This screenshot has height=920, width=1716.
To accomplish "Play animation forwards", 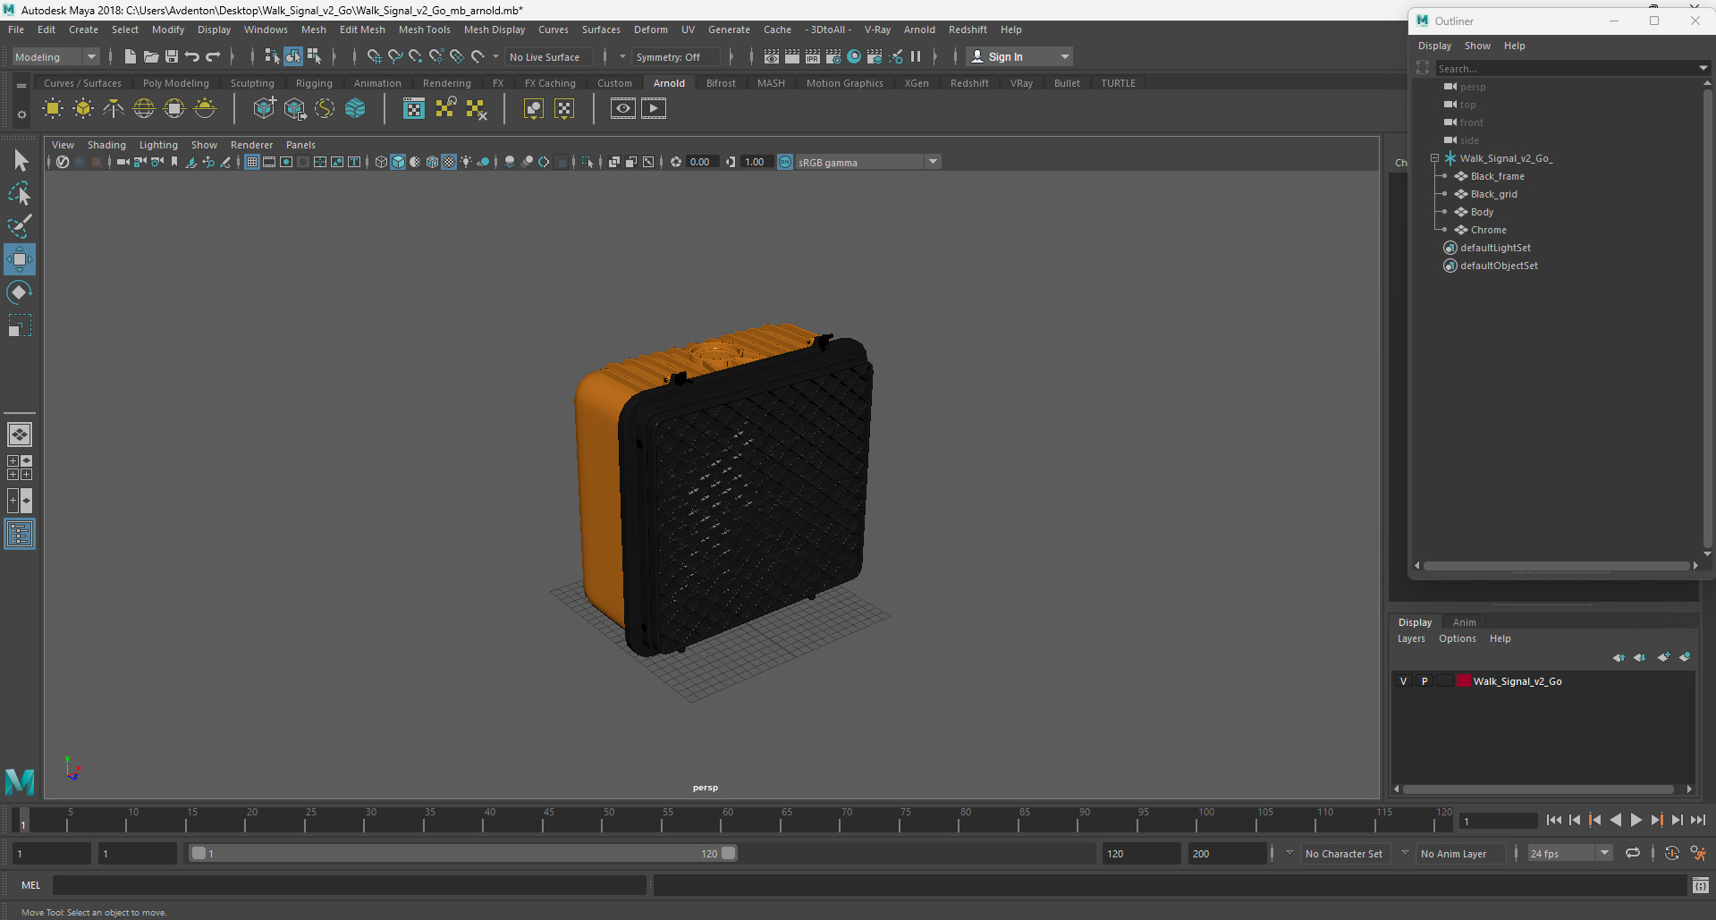I will [x=1636, y=820].
